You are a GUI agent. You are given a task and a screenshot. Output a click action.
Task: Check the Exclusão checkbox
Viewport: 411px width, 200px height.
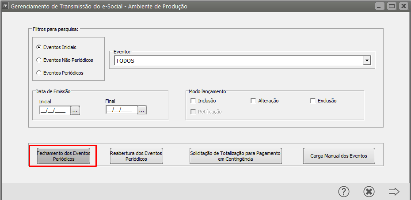[x=313, y=101]
